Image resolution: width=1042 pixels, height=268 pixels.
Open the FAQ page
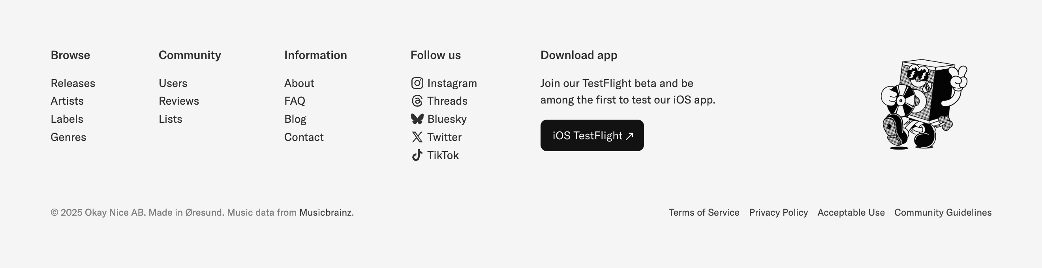295,101
